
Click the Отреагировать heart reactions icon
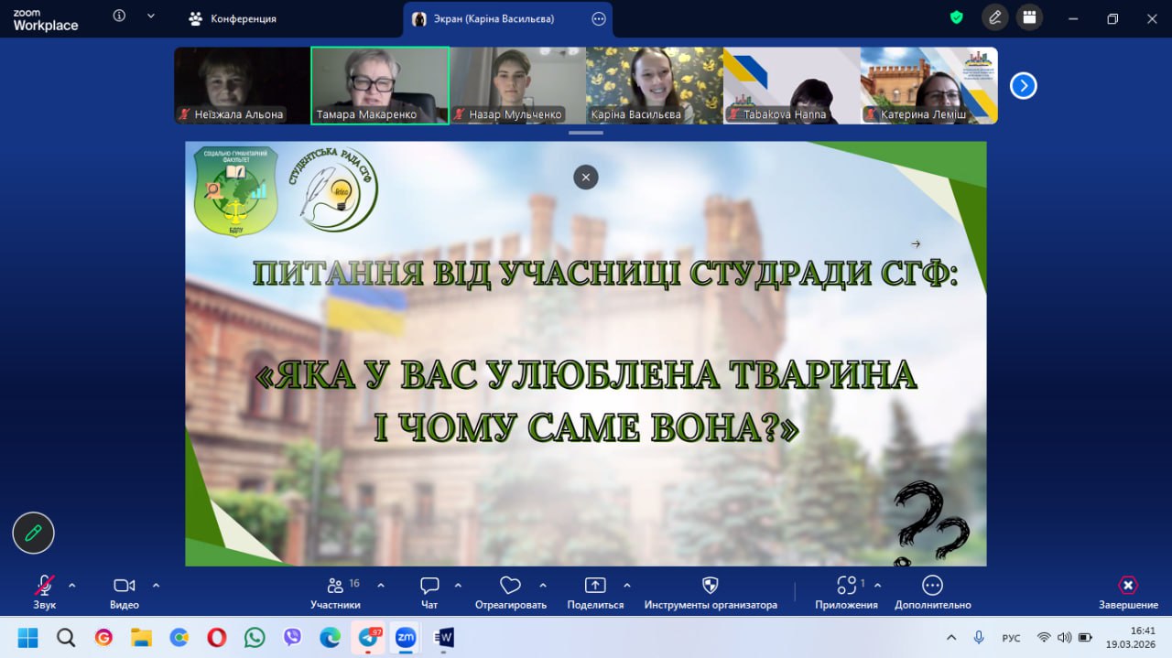click(x=510, y=586)
